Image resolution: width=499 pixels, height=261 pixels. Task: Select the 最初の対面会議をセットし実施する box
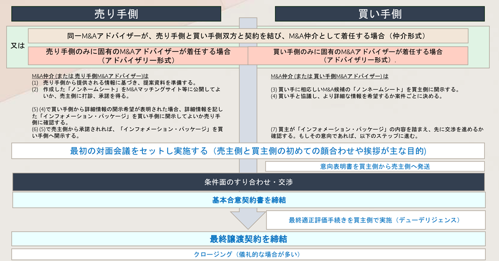(248, 151)
